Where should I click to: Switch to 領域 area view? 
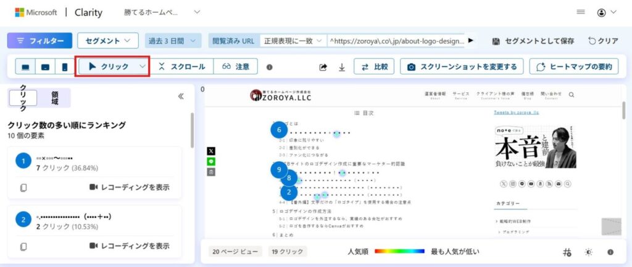click(55, 97)
